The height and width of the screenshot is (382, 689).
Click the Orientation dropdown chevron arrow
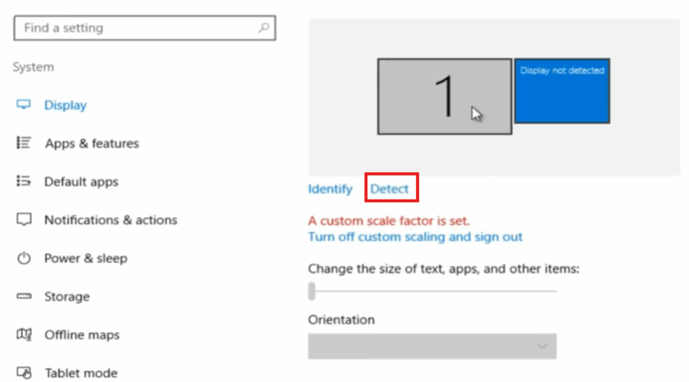pyautogui.click(x=542, y=346)
